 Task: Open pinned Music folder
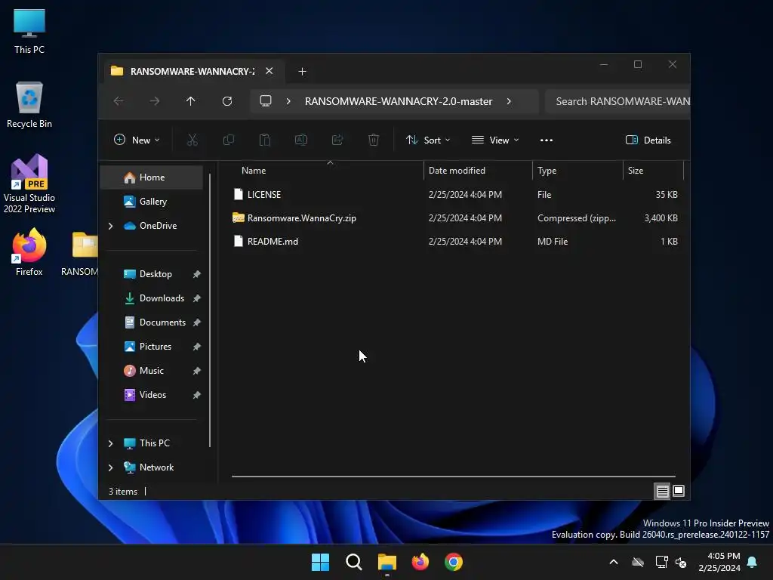(151, 371)
